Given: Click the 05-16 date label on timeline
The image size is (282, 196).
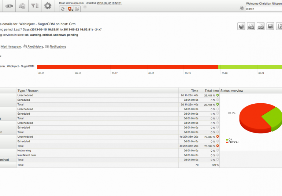Looking at the screenshot, I should (78, 73).
